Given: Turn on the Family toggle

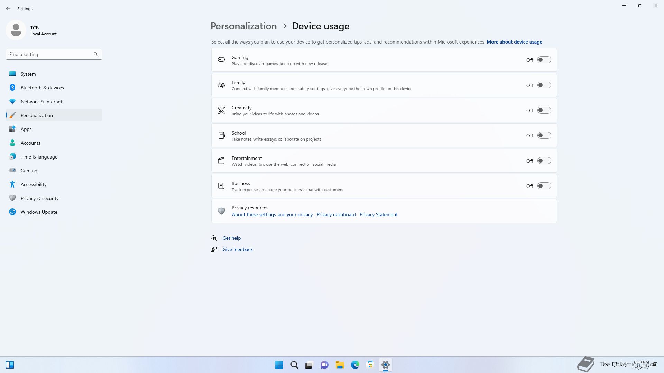Looking at the screenshot, I should (544, 85).
